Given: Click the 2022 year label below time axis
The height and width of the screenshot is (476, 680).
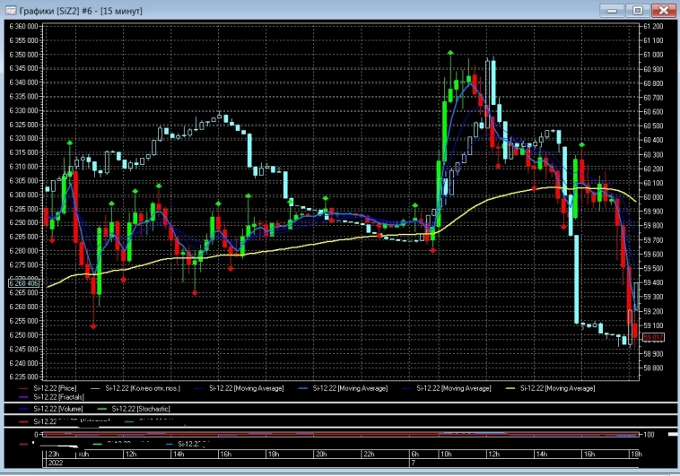Looking at the screenshot, I should point(55,464).
